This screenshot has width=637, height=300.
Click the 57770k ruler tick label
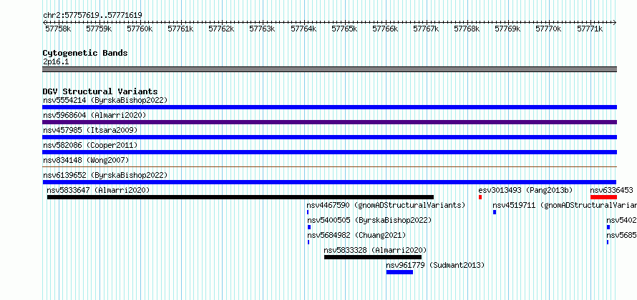click(548, 29)
